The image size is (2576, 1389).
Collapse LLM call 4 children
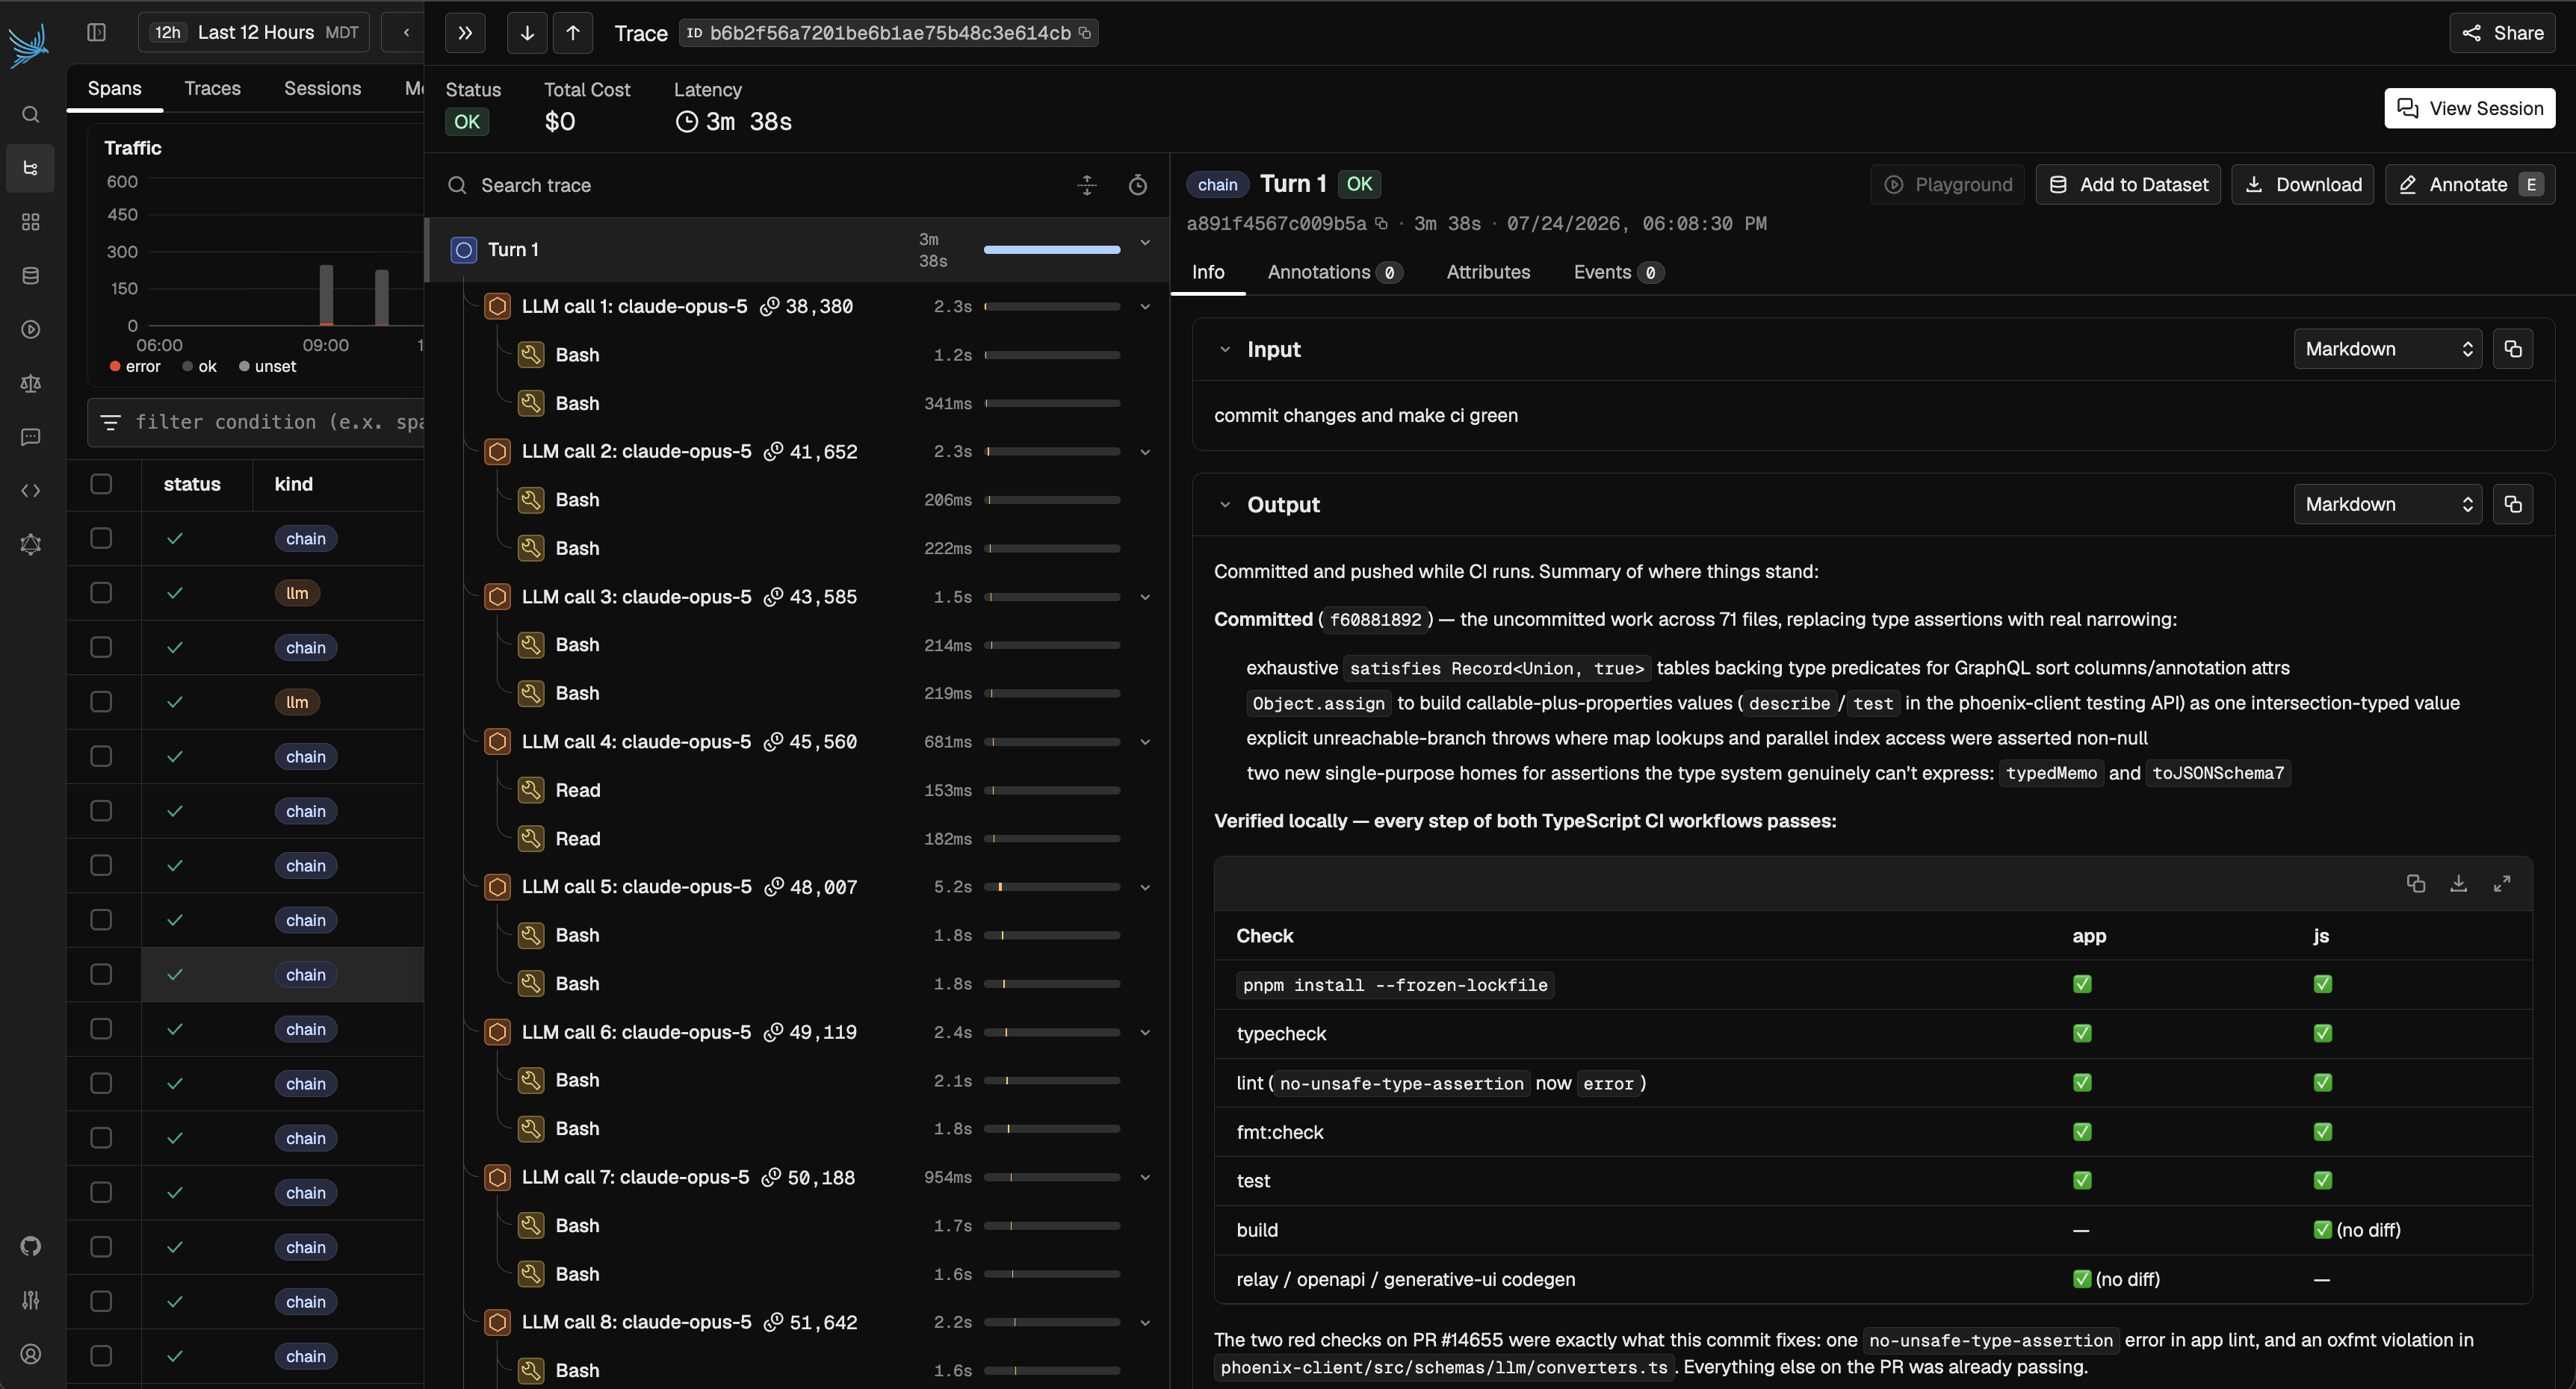tap(1145, 742)
